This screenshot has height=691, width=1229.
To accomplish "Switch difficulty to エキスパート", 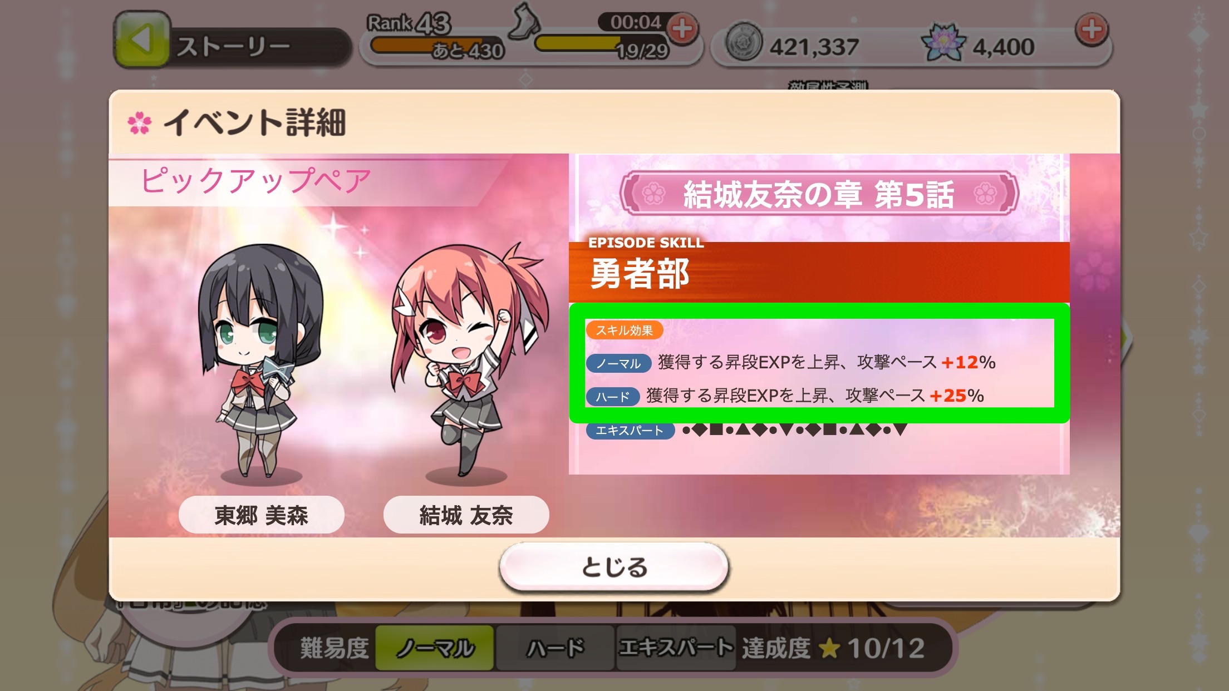I will [x=676, y=648].
